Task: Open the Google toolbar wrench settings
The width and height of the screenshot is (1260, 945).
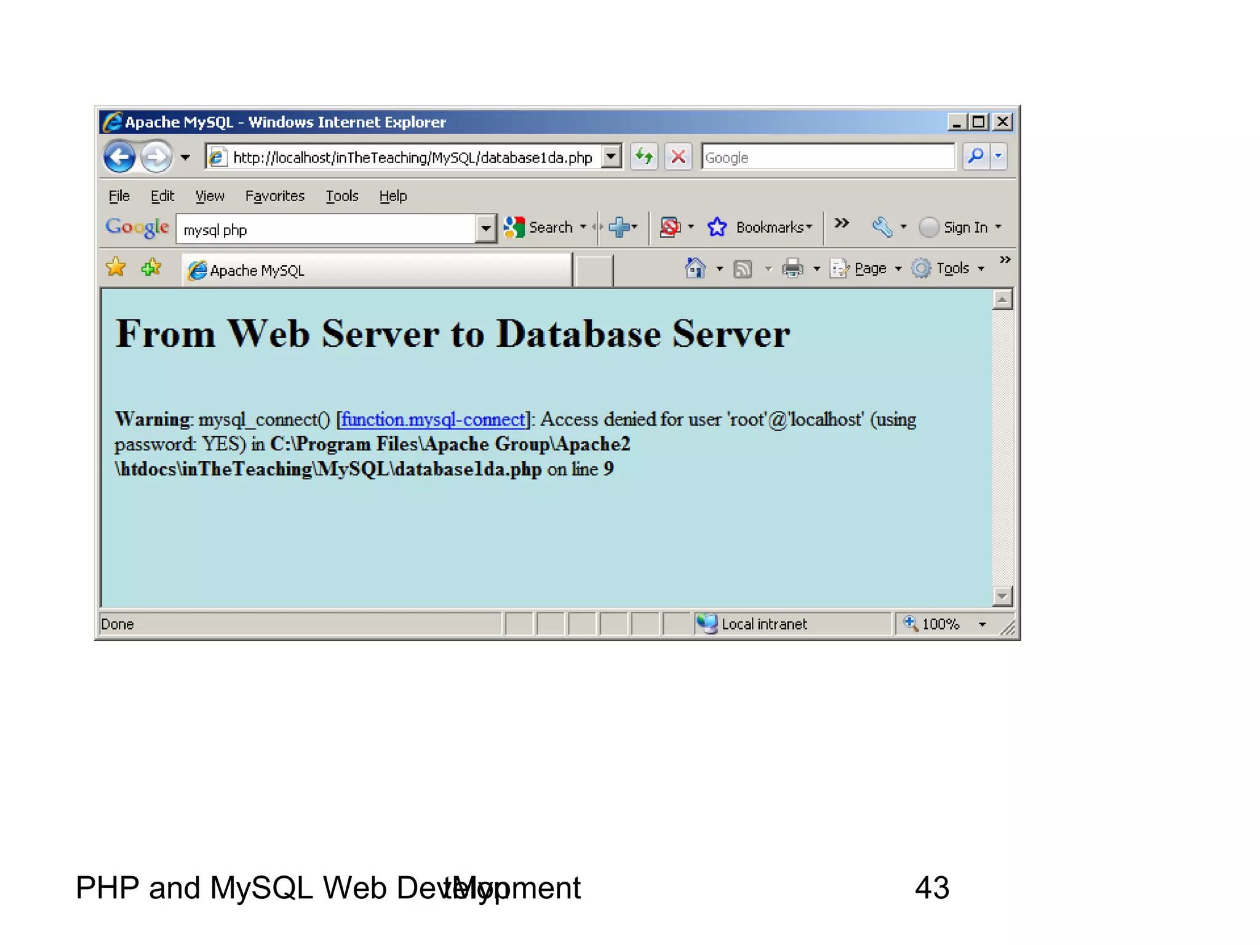Action: tap(882, 227)
